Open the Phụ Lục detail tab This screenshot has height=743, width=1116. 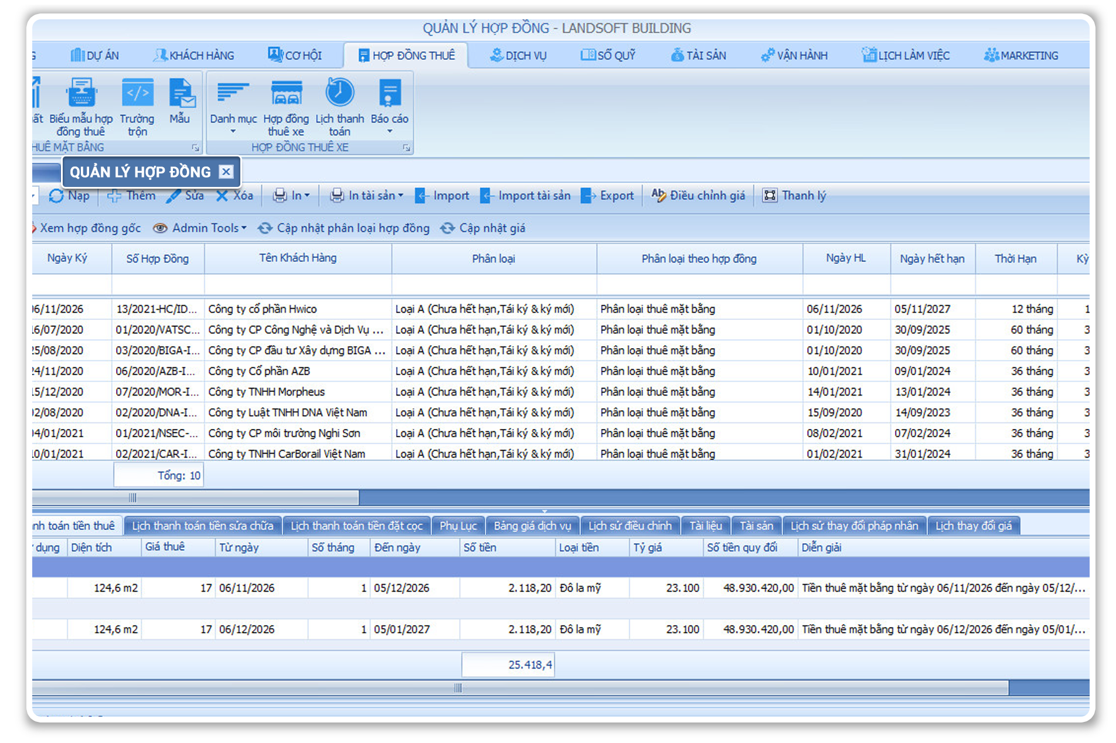point(458,526)
